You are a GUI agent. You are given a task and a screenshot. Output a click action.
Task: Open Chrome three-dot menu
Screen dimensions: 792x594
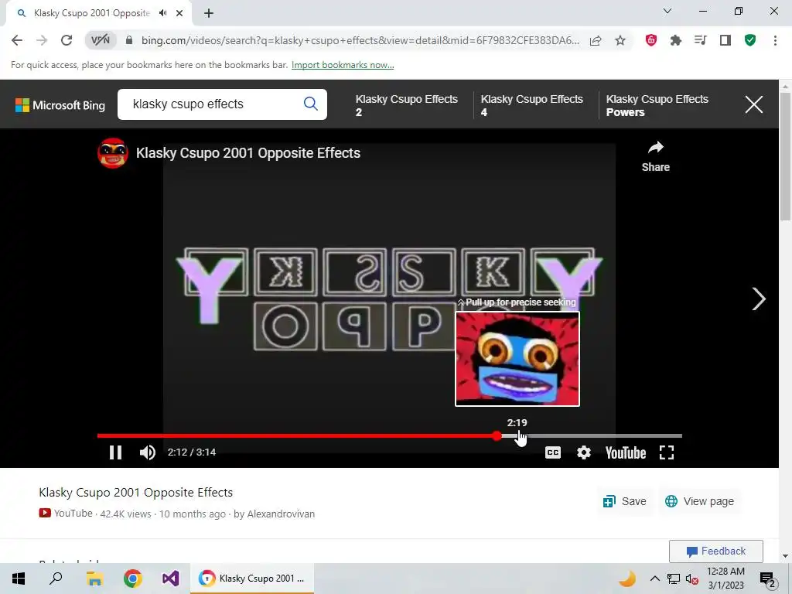(x=775, y=40)
